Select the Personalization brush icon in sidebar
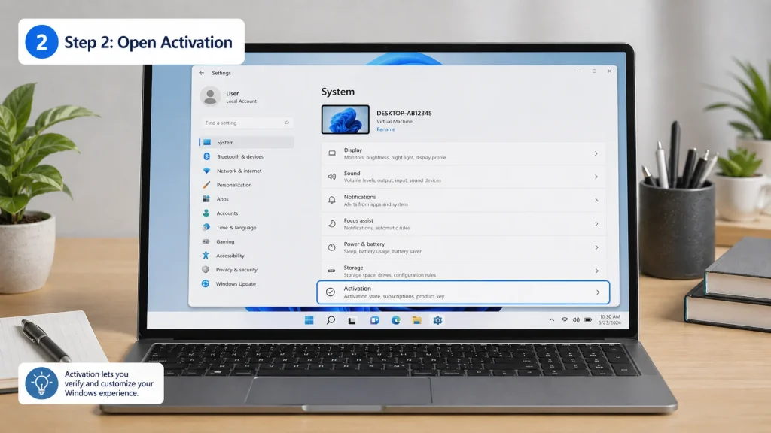 tap(206, 185)
